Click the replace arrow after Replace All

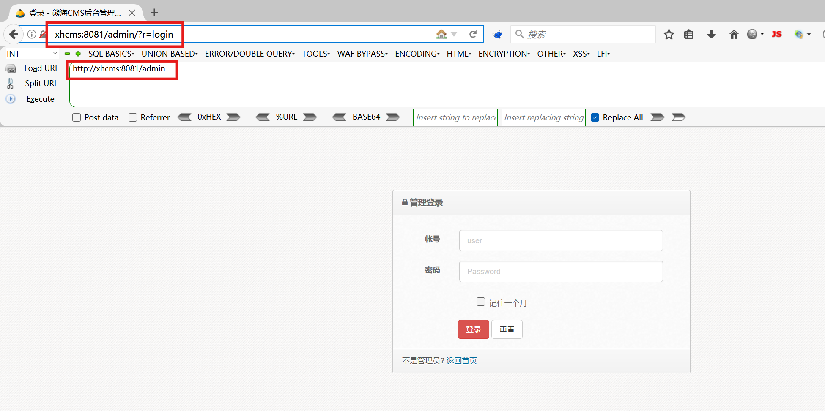pos(657,117)
